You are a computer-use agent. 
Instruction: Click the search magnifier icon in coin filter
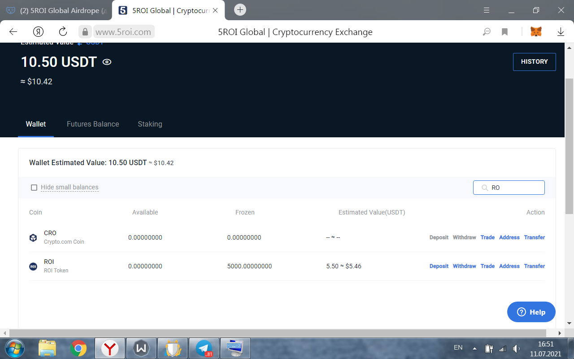click(x=484, y=188)
